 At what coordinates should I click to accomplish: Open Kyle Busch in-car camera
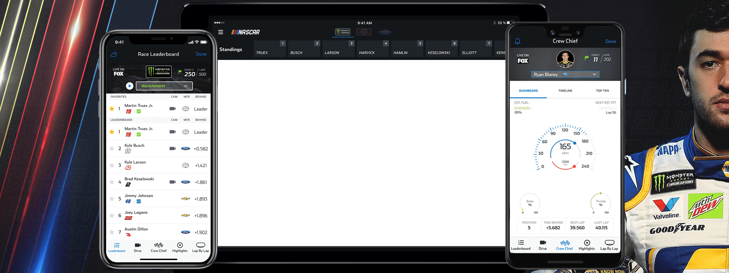pos(172,149)
